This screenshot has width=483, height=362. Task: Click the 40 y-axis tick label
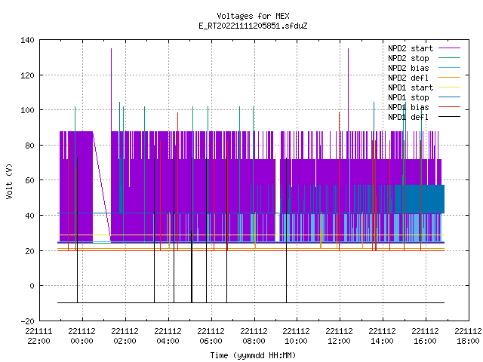coord(29,216)
